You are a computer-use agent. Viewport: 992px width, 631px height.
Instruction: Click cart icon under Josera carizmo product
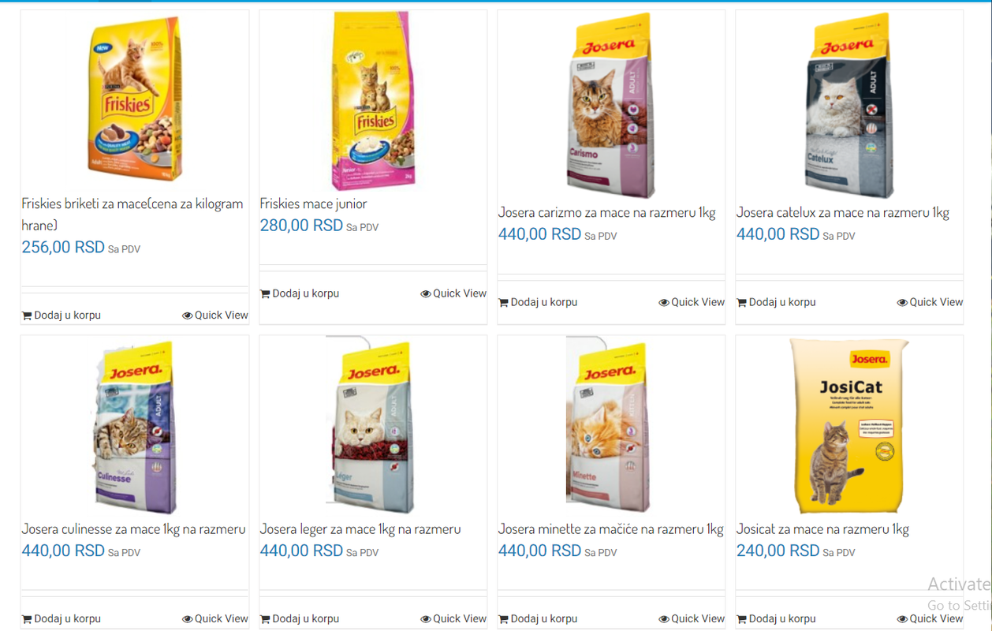[x=503, y=303]
